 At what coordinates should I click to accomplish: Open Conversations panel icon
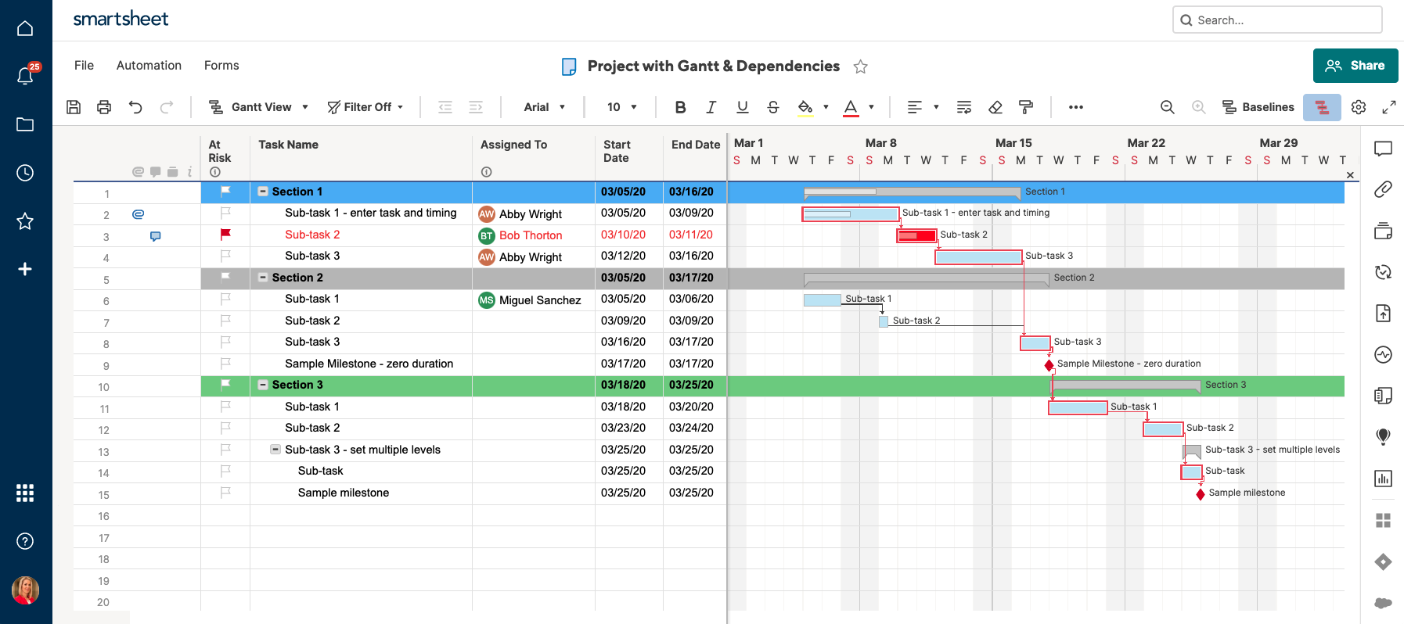1383,148
